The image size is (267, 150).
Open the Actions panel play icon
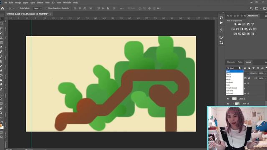tap(221, 23)
